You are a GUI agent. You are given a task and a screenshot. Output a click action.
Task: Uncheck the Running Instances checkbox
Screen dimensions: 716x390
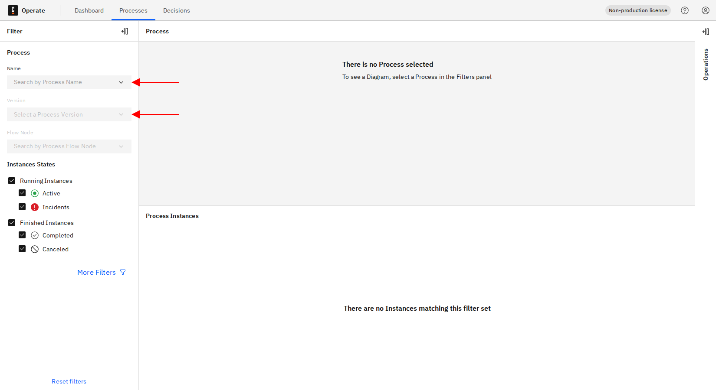12,181
